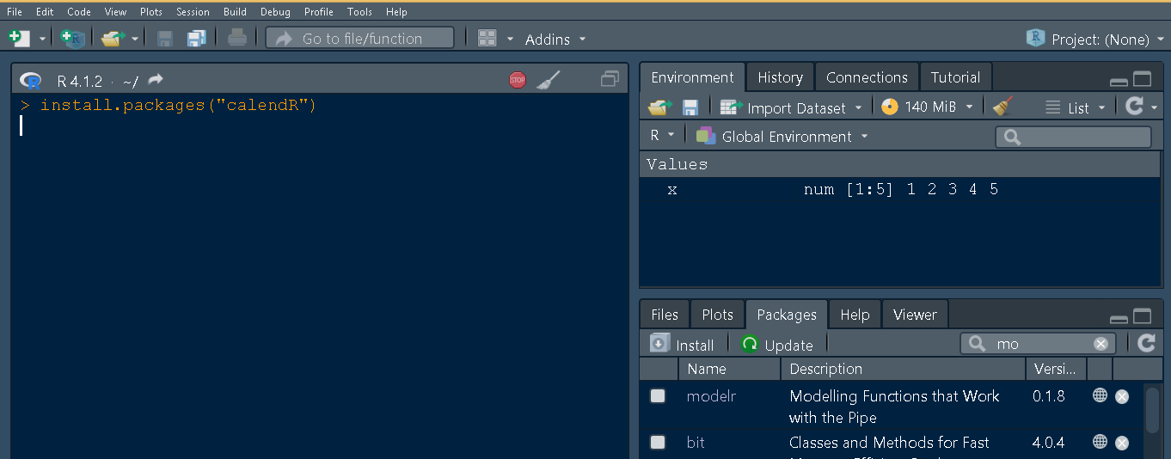Clear console with the broom icon
This screenshot has height=459, width=1171.
point(548,80)
